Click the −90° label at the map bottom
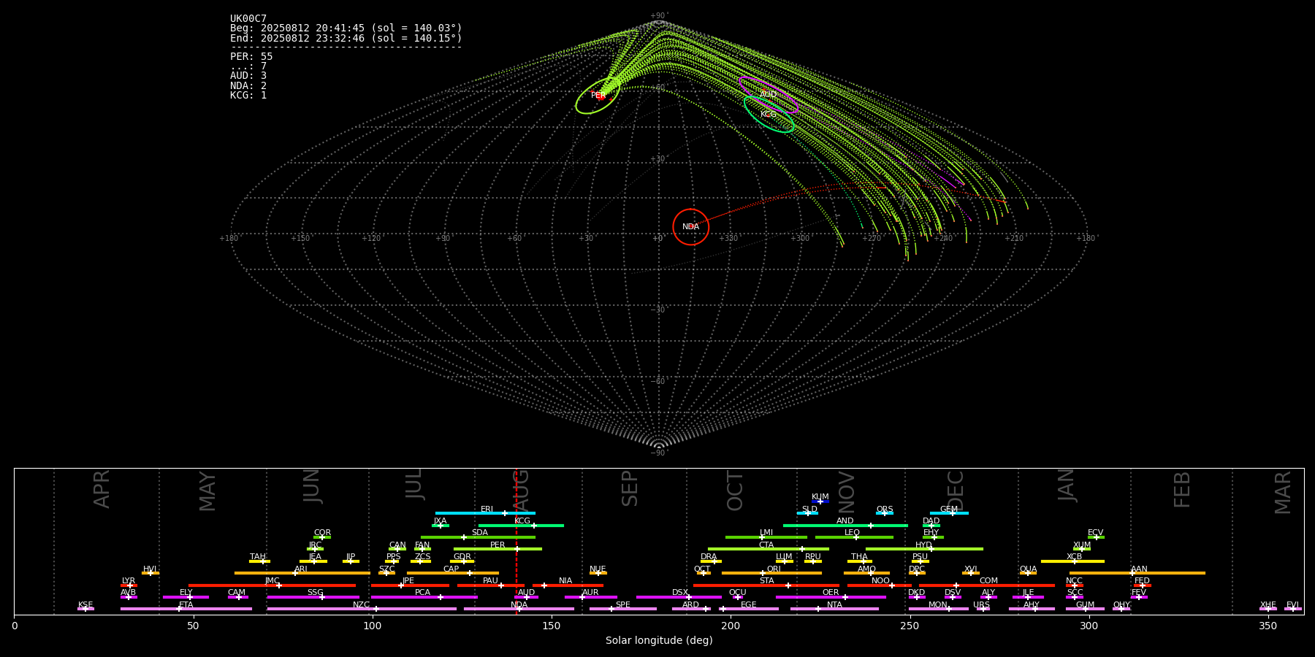This screenshot has width=1315, height=657. coord(659,453)
